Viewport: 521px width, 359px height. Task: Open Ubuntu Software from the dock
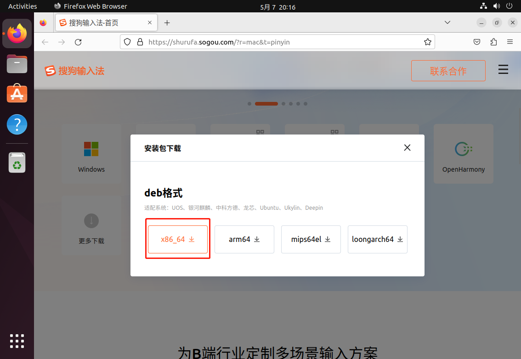(17, 94)
